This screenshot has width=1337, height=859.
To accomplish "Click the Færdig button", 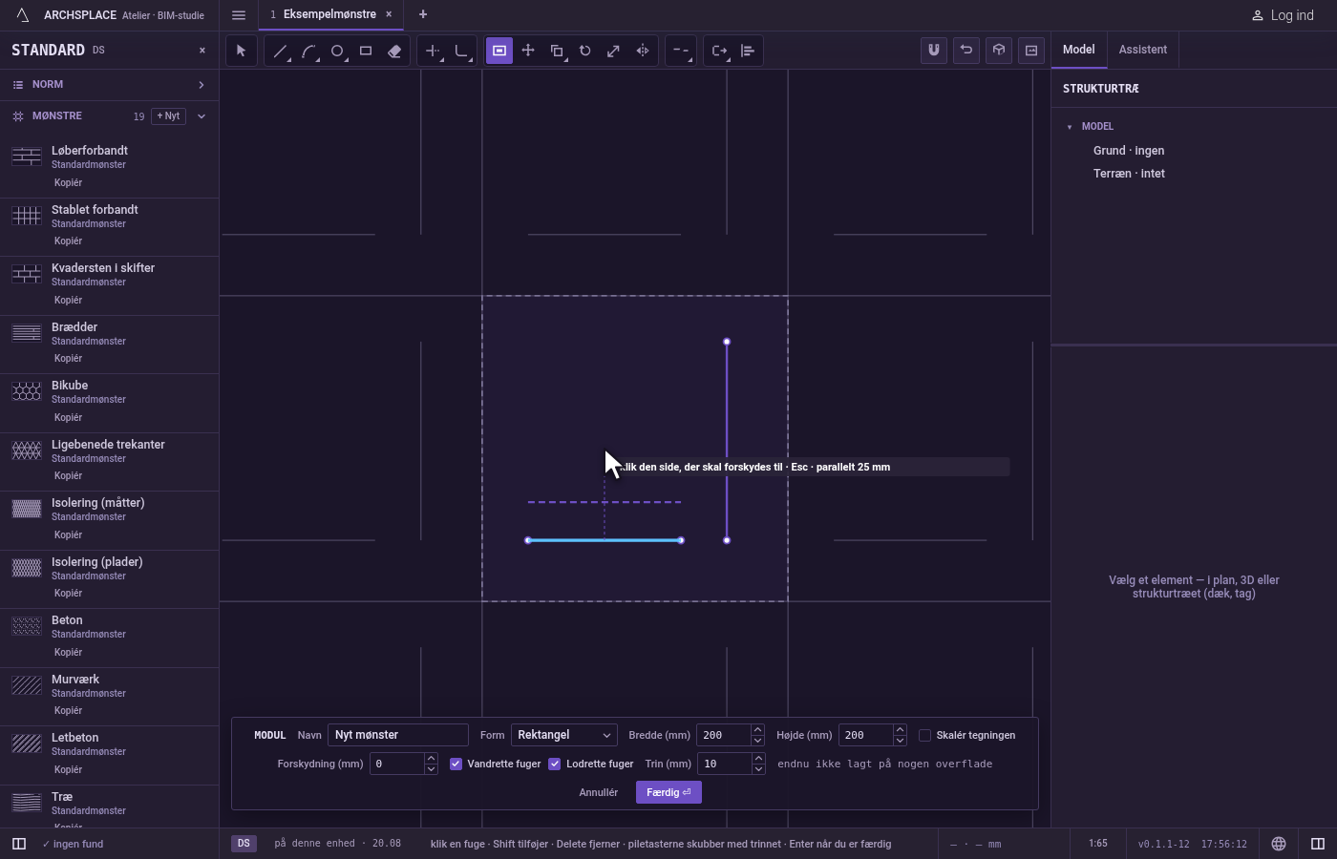I will (668, 792).
